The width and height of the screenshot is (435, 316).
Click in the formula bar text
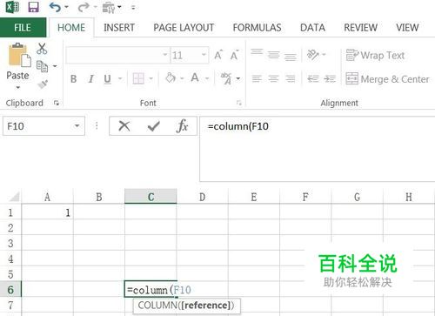pos(238,126)
